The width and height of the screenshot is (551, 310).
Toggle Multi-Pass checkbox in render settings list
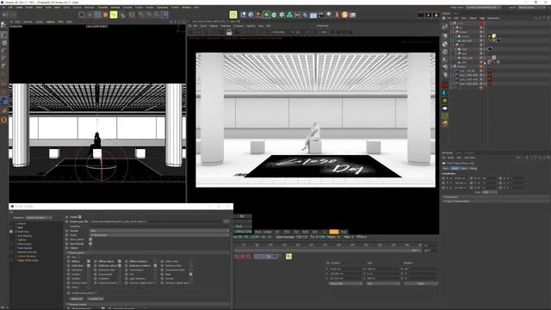point(11,232)
